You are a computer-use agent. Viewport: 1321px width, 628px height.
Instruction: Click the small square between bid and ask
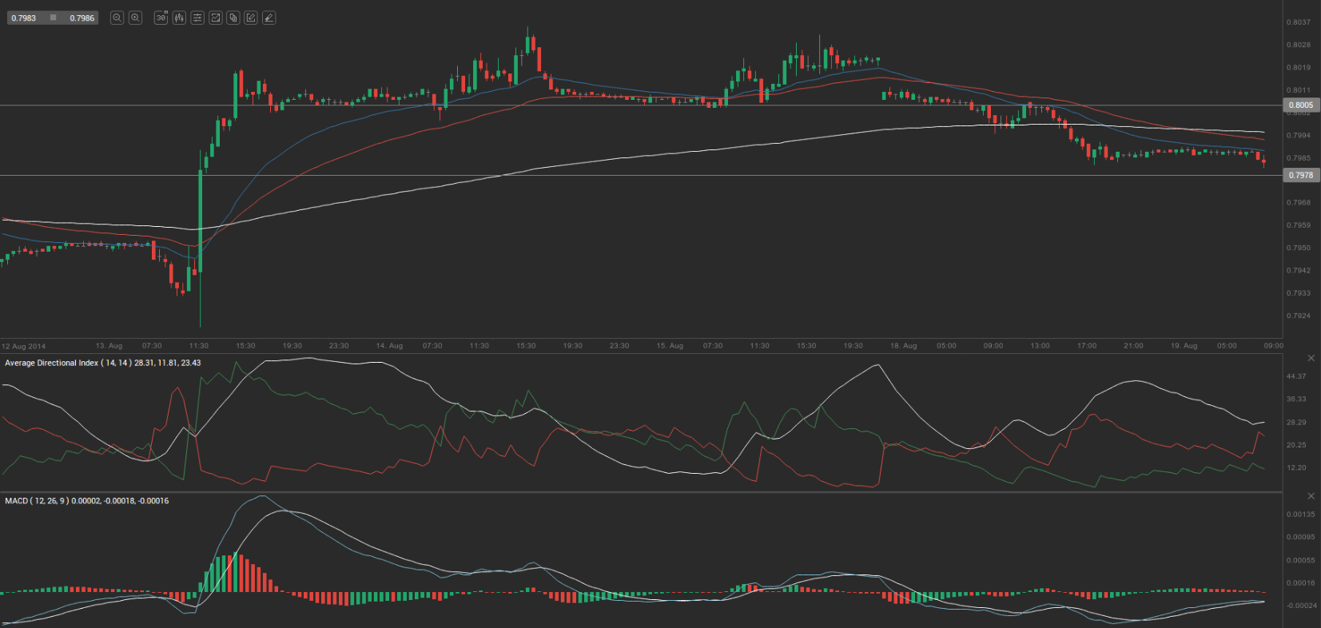point(54,18)
